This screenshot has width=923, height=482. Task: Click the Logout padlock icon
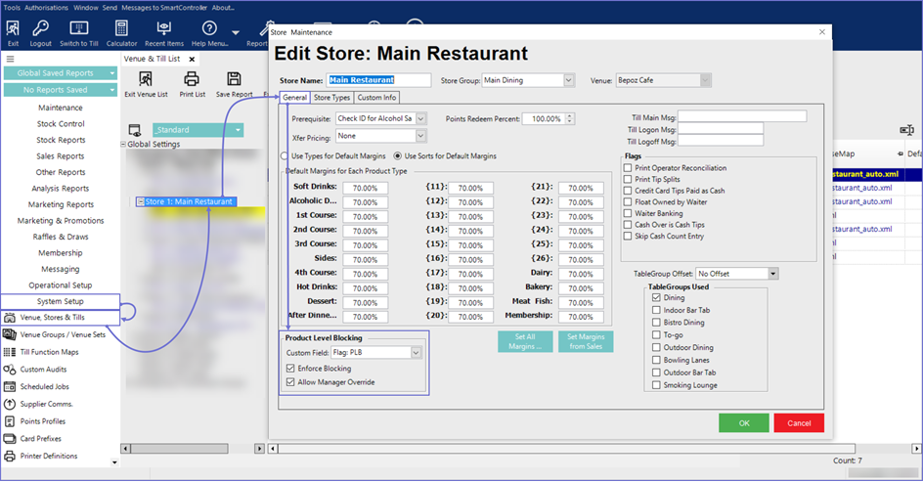tap(40, 29)
